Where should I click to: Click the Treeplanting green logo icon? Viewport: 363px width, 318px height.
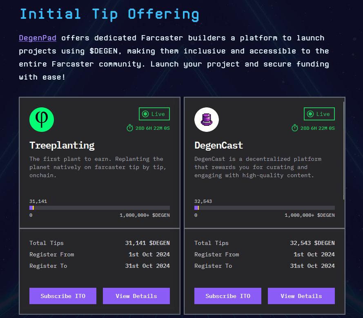[x=42, y=120]
